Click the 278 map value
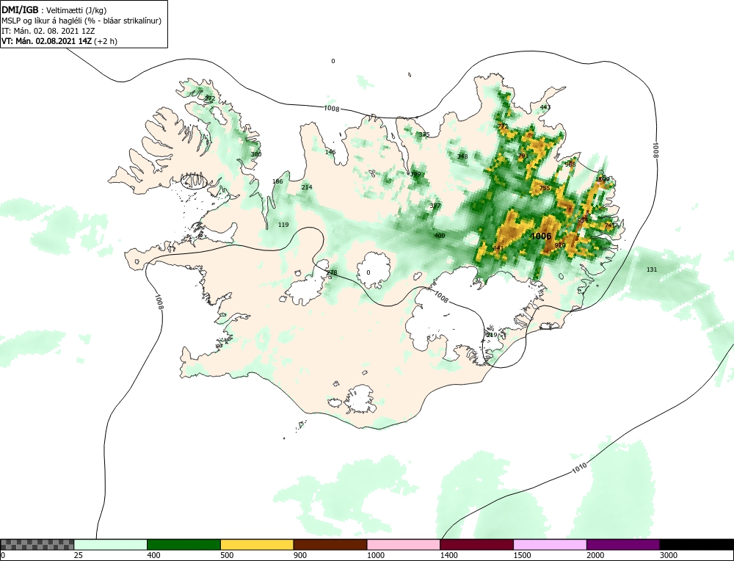 (x=332, y=272)
